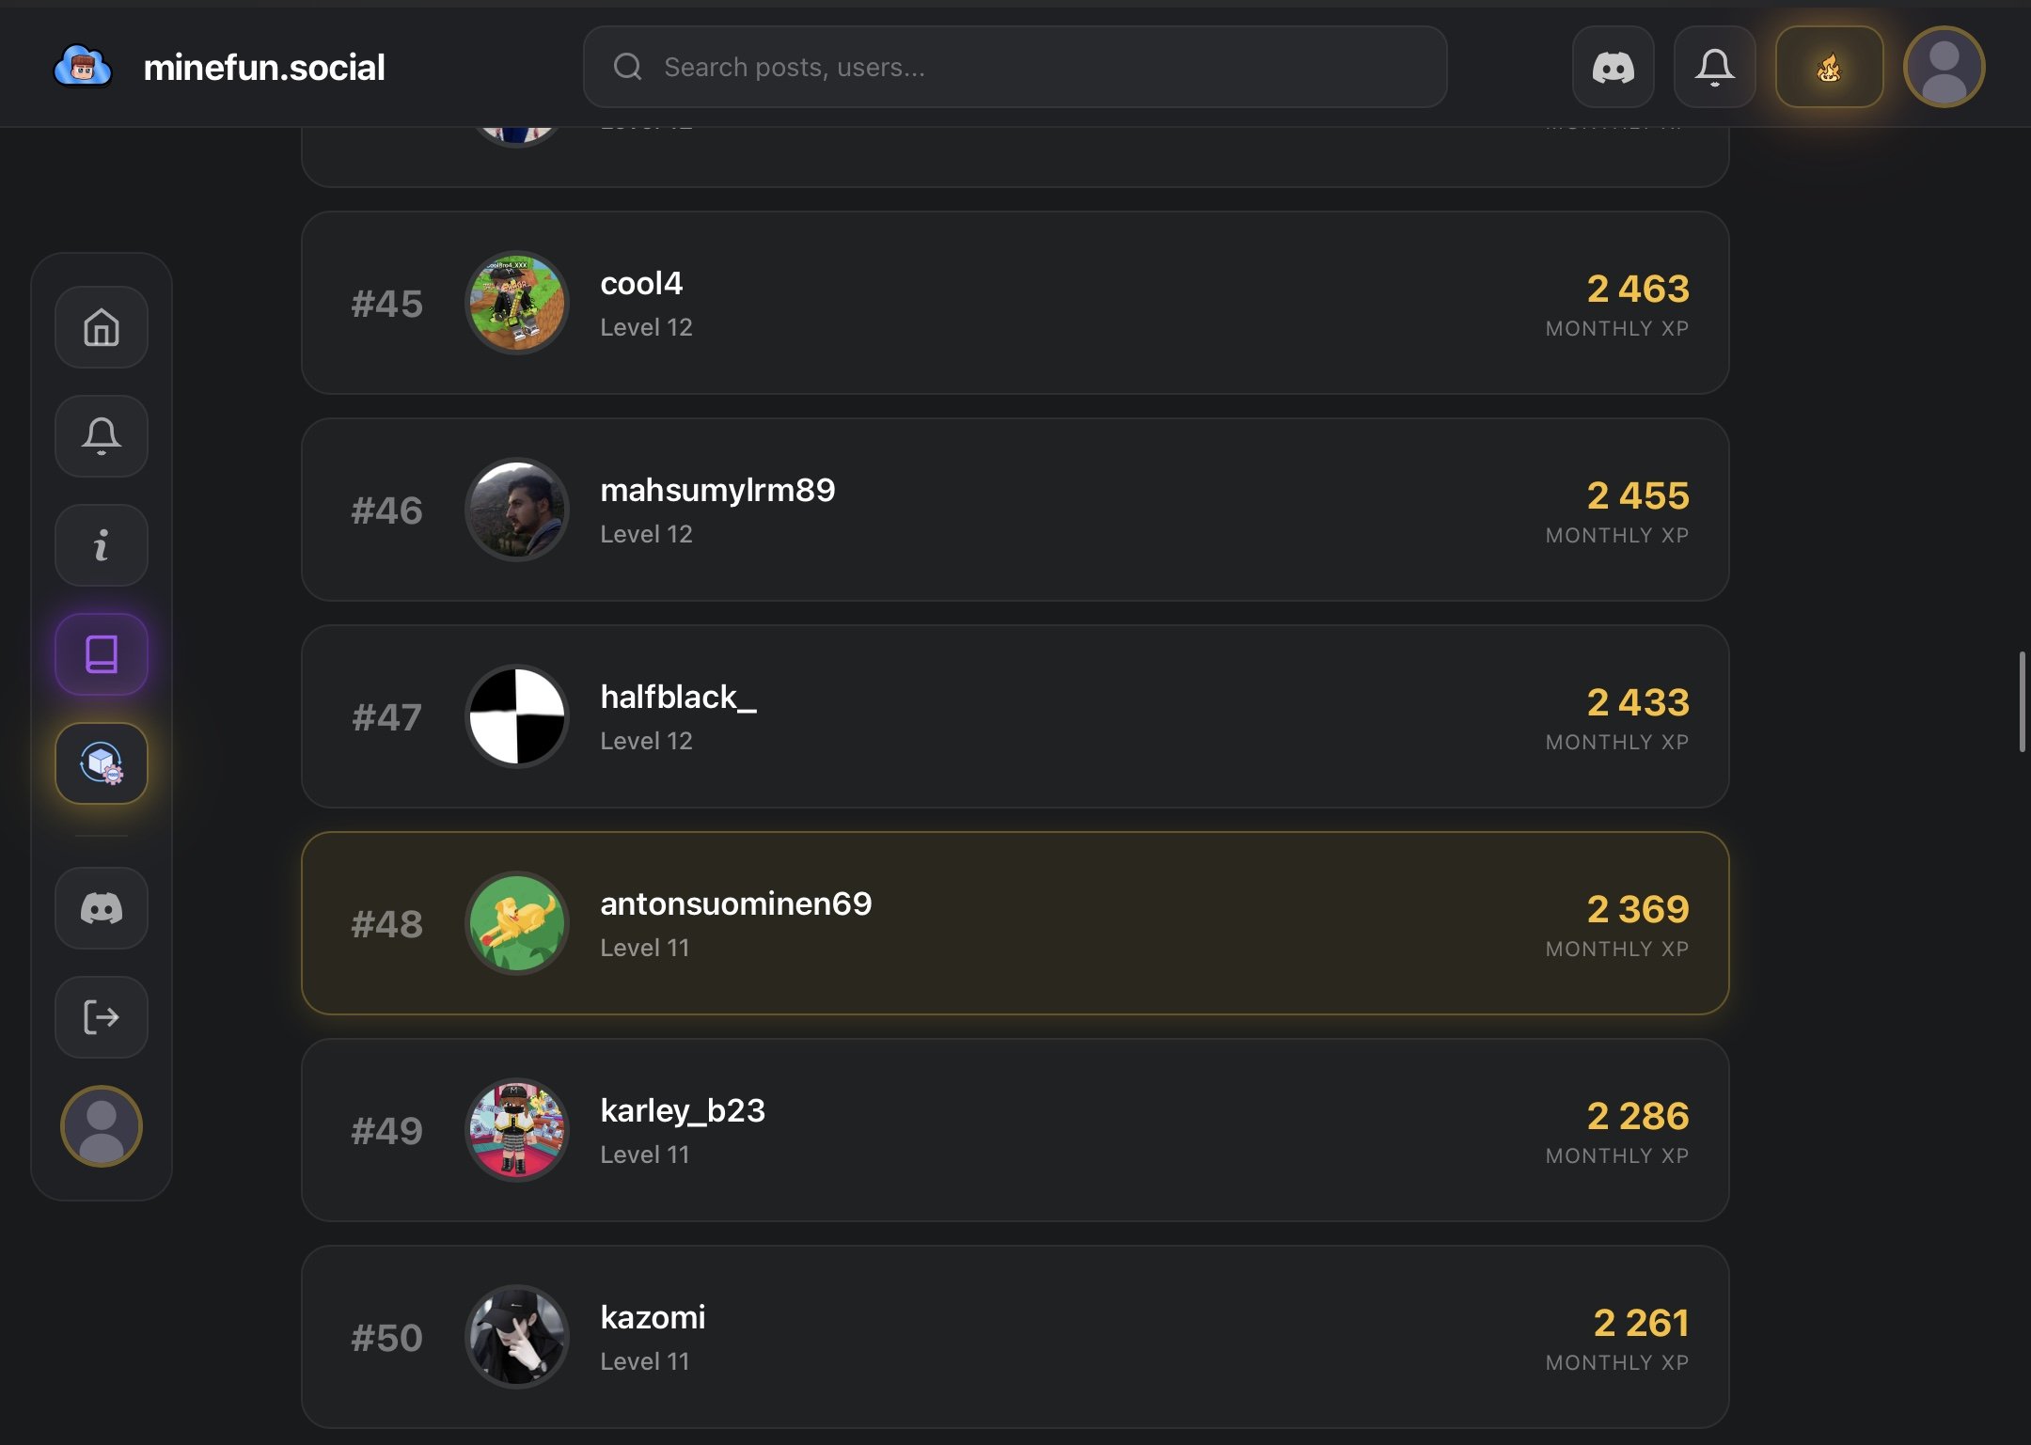Viewport: 2031px width, 1445px height.
Task: Open cool4's profile name
Action: click(x=641, y=283)
